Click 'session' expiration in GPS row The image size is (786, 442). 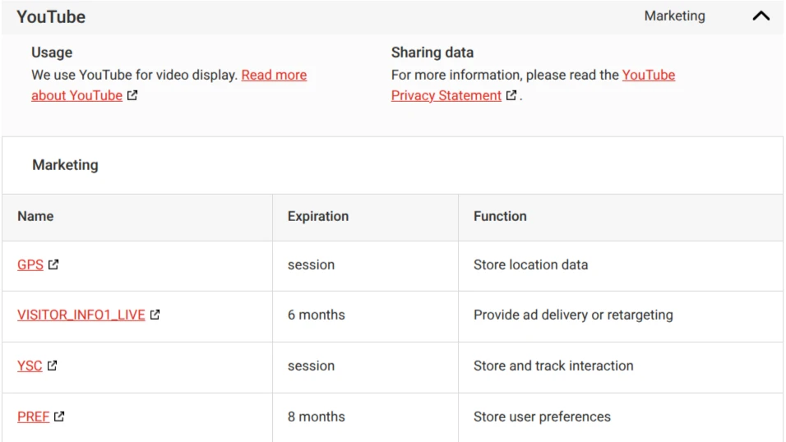pos(311,265)
